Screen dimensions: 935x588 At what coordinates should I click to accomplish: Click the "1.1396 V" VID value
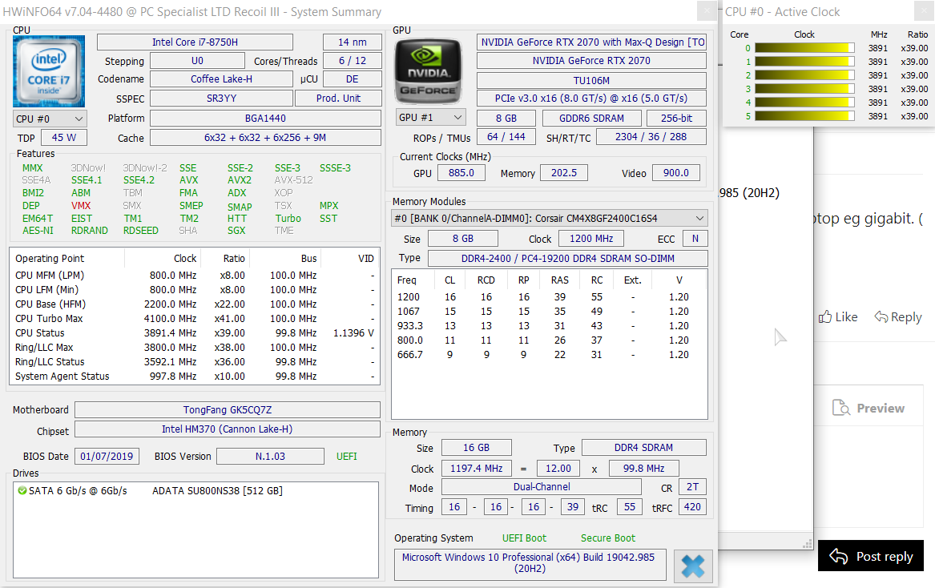point(353,332)
